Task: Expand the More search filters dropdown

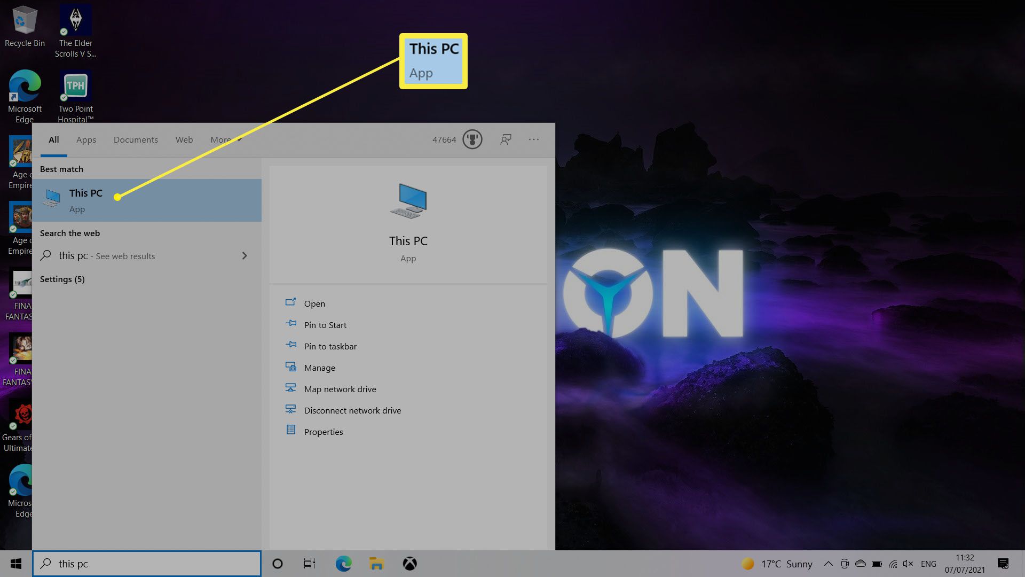Action: point(225,139)
